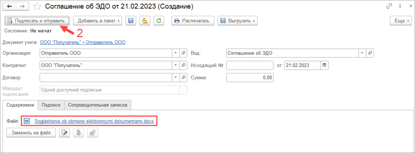Click the Маршрут подписания ellipsis button

point(183,90)
